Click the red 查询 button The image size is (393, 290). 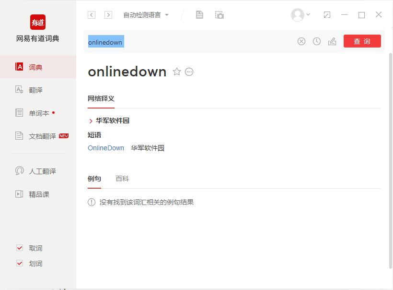(x=362, y=41)
